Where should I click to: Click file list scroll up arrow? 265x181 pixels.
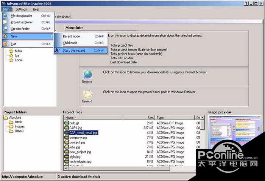(203, 118)
